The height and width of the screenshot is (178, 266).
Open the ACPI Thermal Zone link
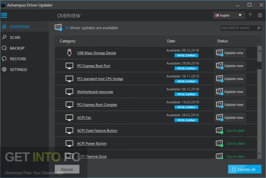[x=92, y=156]
